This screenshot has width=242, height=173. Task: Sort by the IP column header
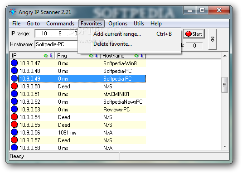click(32, 56)
